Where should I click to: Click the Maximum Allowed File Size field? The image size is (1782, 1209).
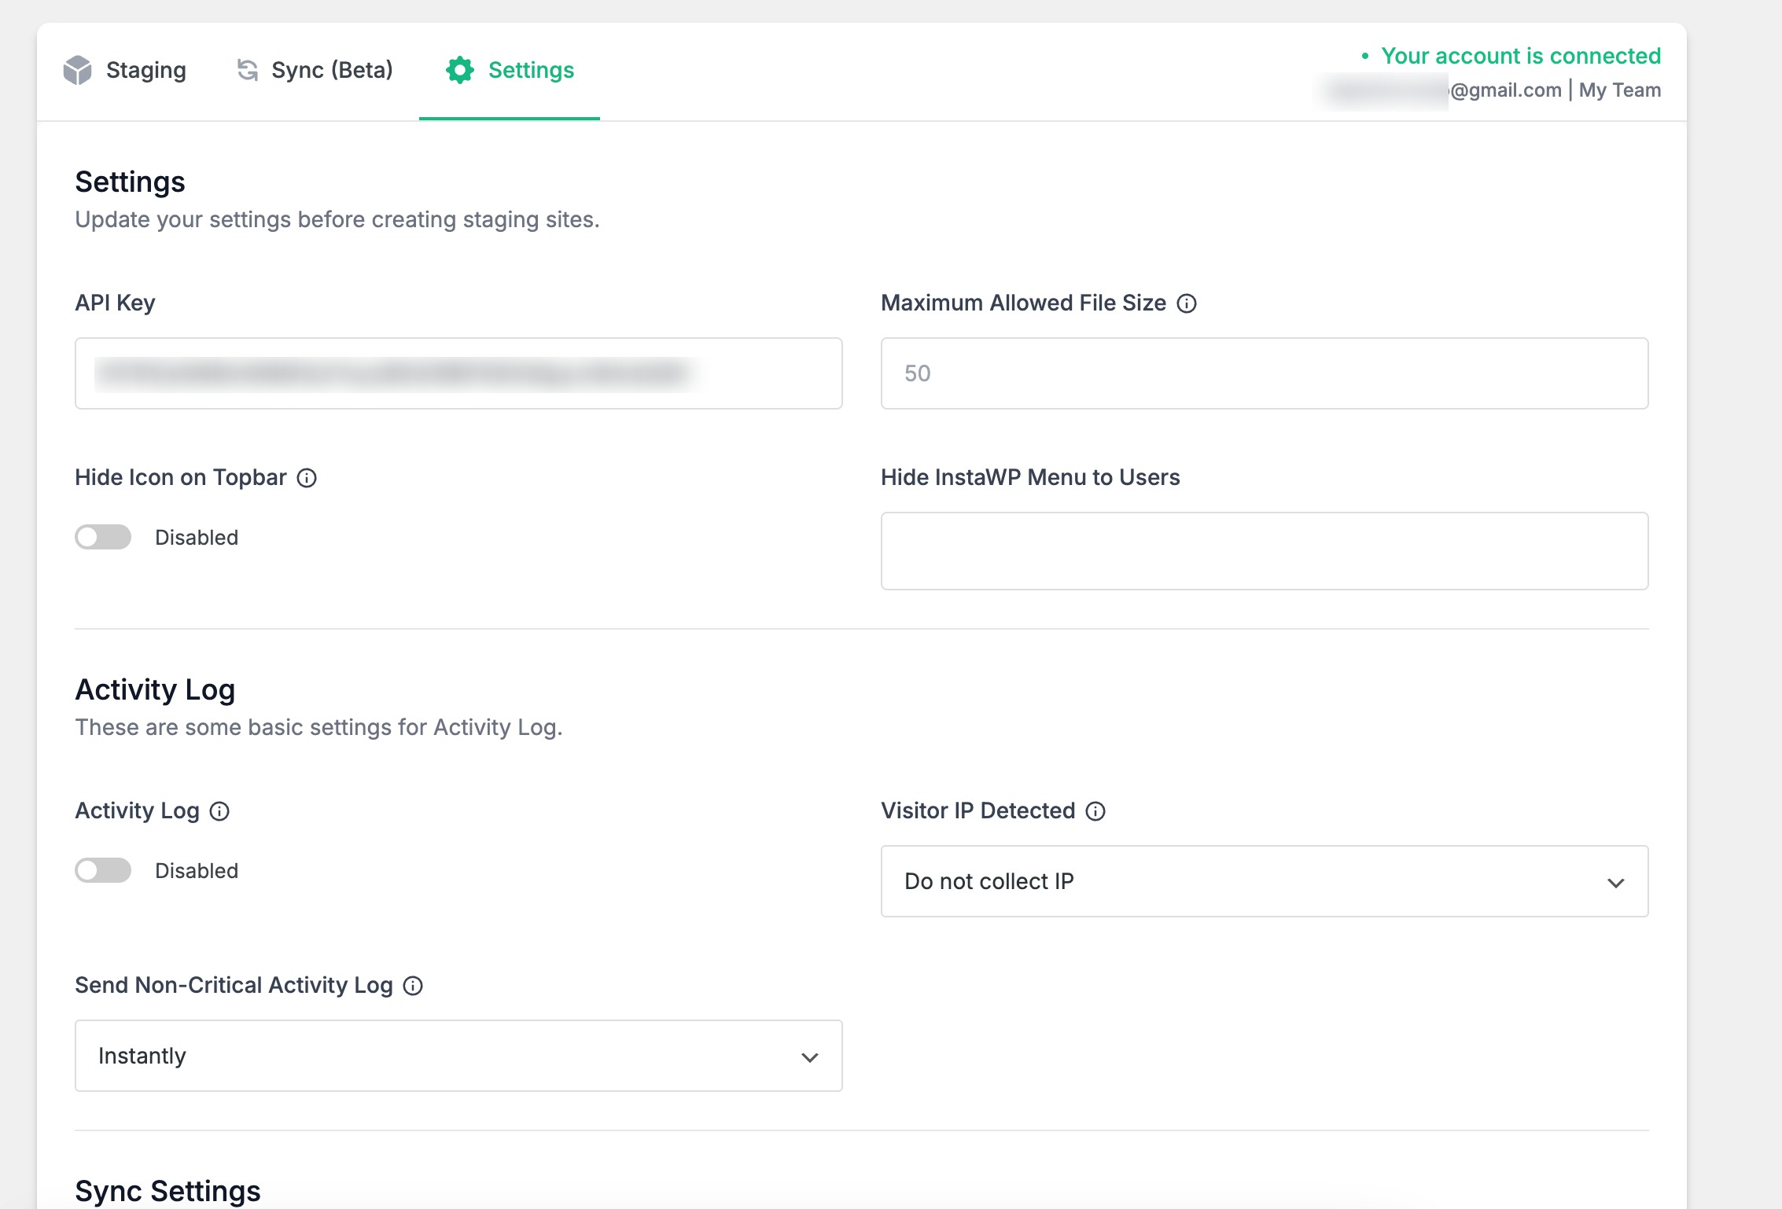[x=1264, y=373]
